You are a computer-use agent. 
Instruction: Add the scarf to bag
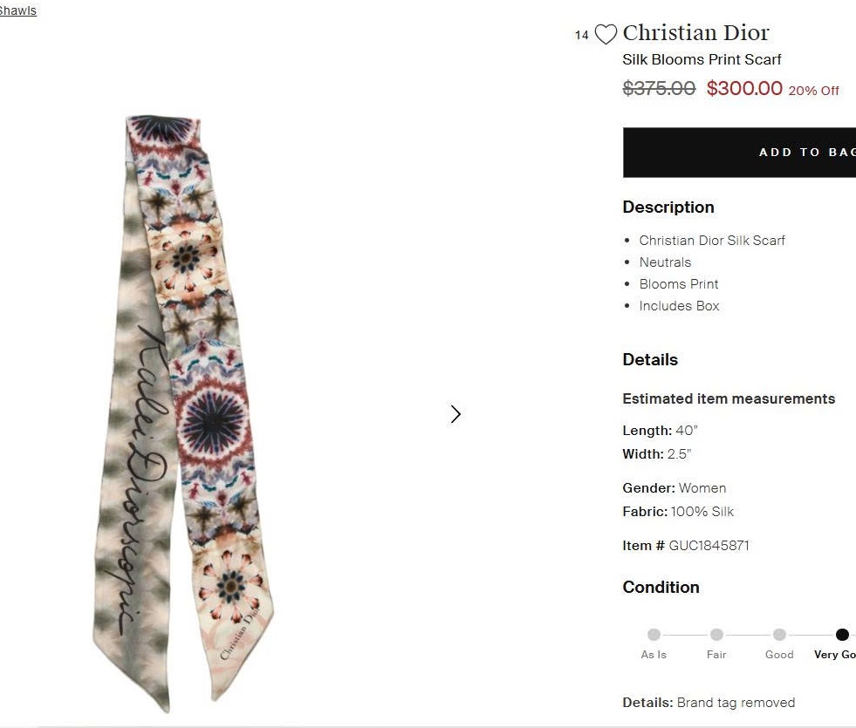coord(740,153)
